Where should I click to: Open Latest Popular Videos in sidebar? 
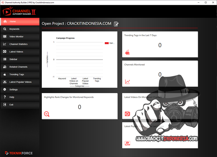tap(20, 82)
